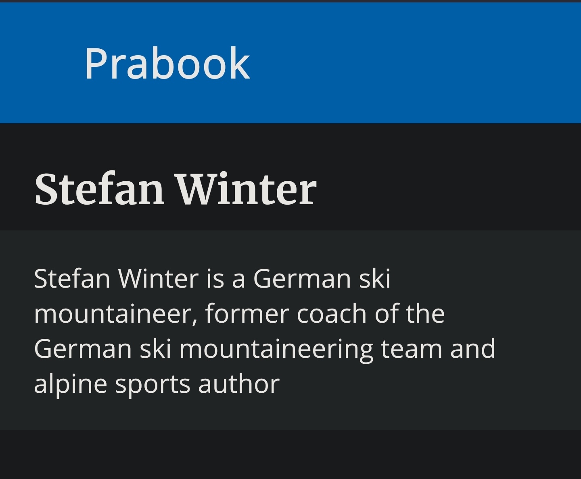This screenshot has width=581, height=479.
Task: Click the word "sports" in the description
Action: coord(152,384)
